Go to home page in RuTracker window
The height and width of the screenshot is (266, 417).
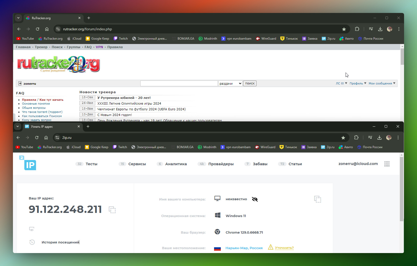(x=47, y=29)
